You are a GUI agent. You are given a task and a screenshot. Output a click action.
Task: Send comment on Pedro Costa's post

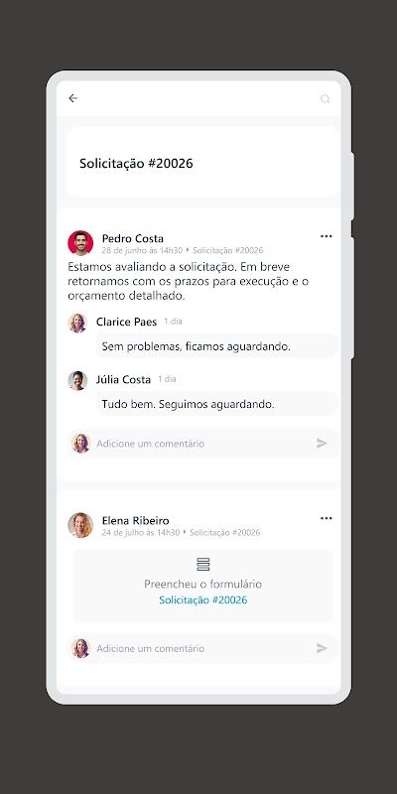click(322, 444)
